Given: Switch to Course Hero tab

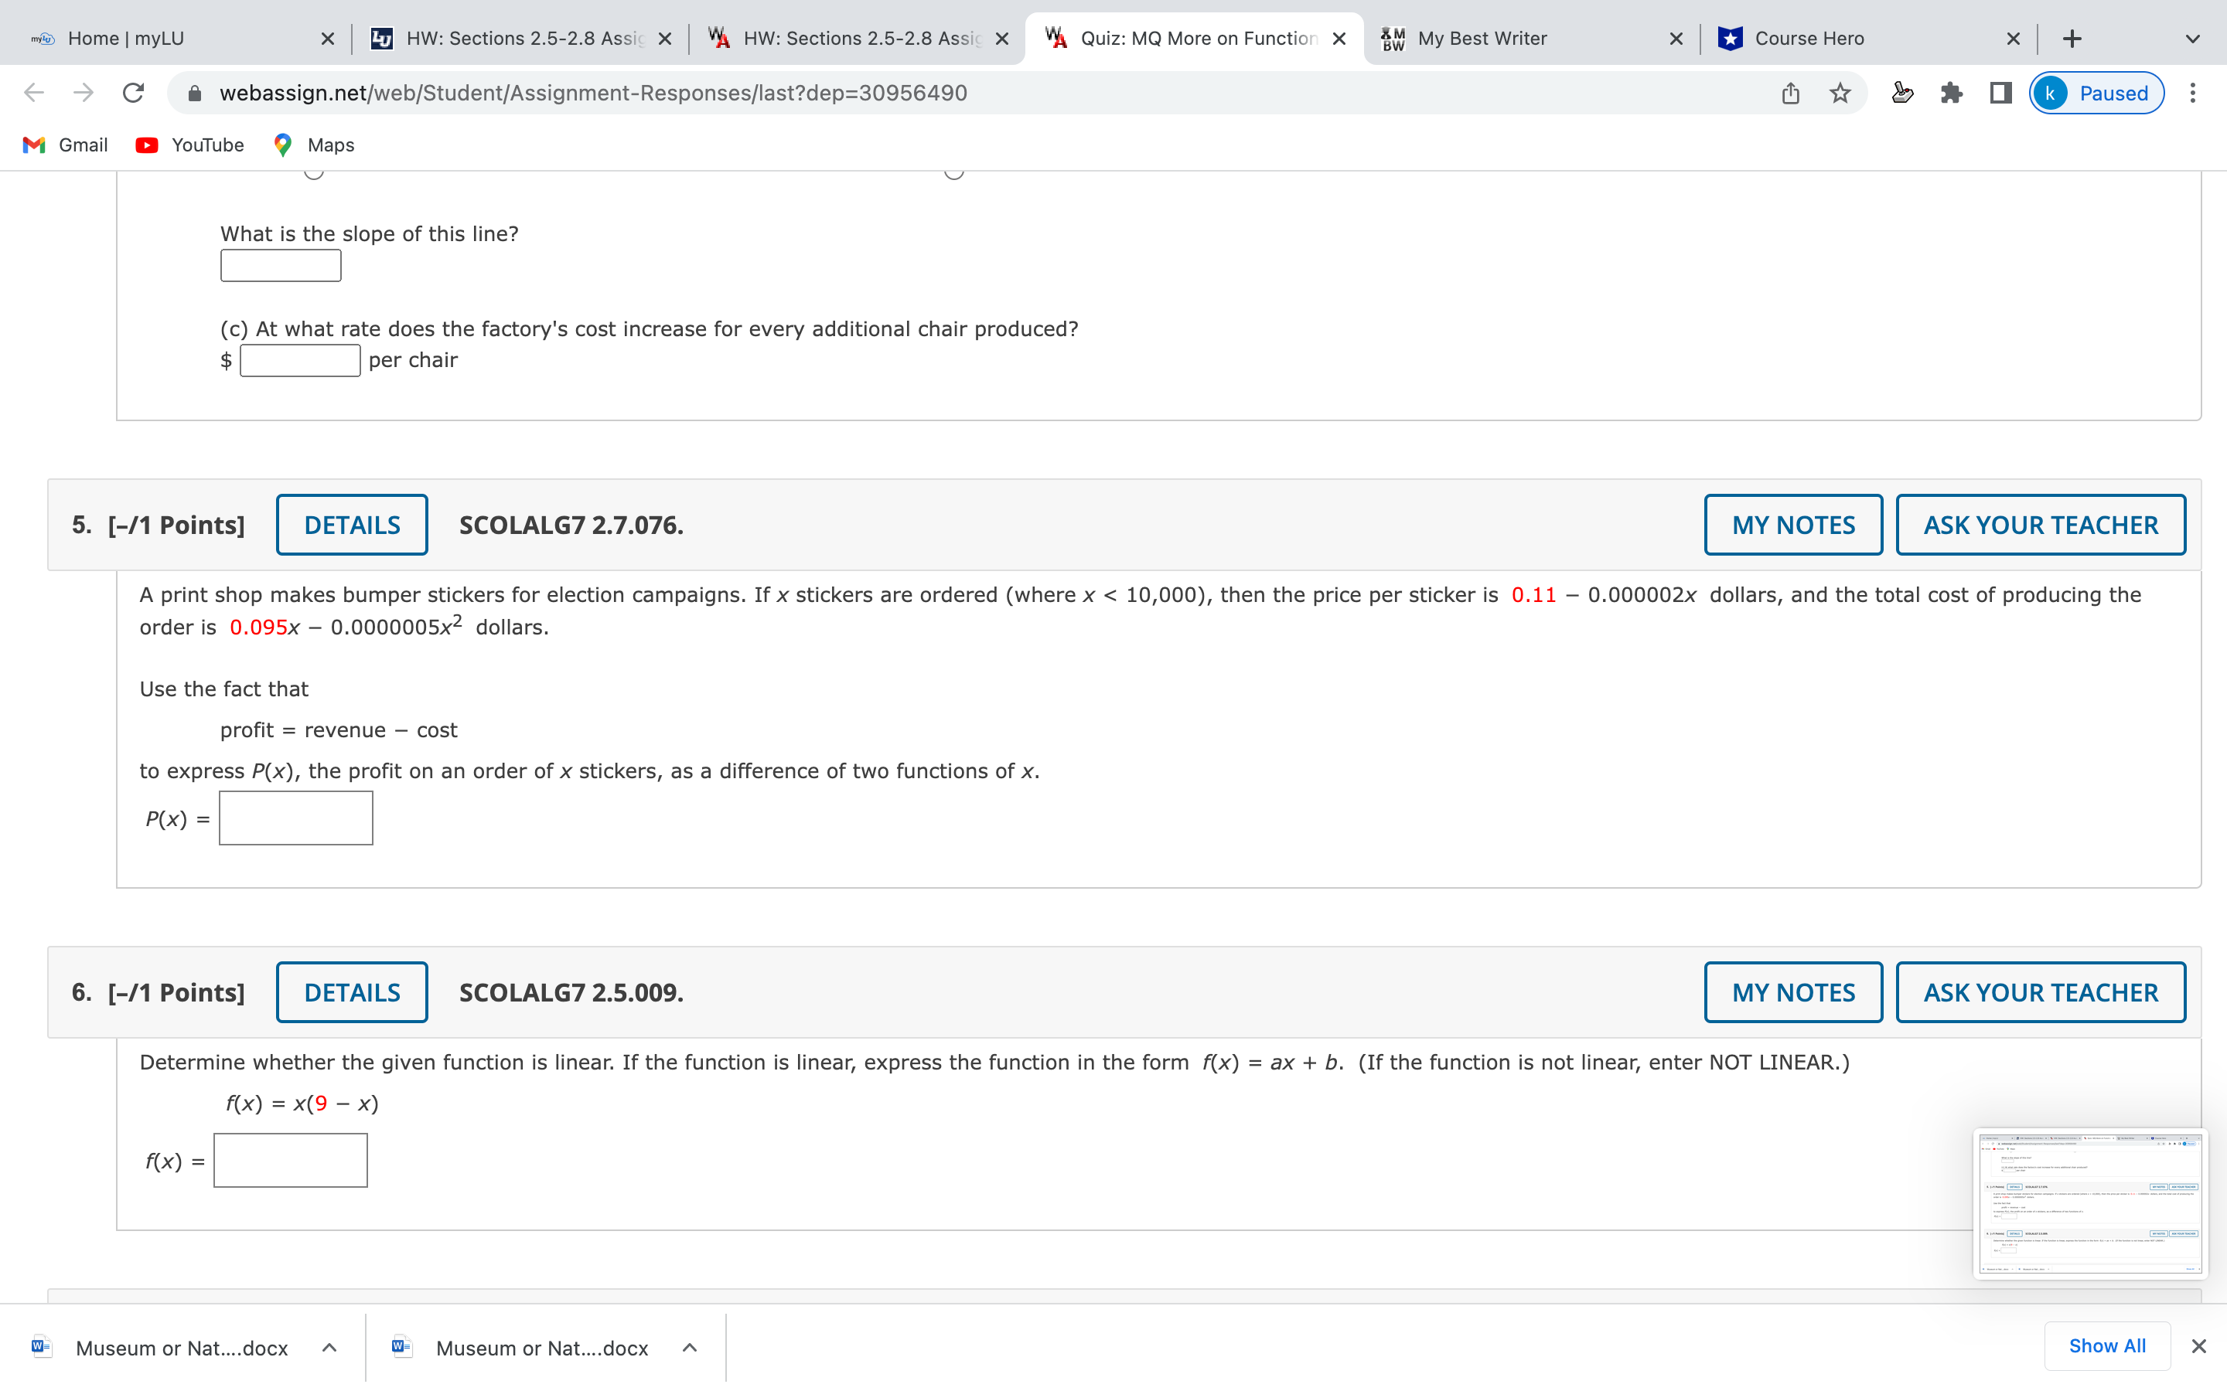Looking at the screenshot, I should point(1809,39).
